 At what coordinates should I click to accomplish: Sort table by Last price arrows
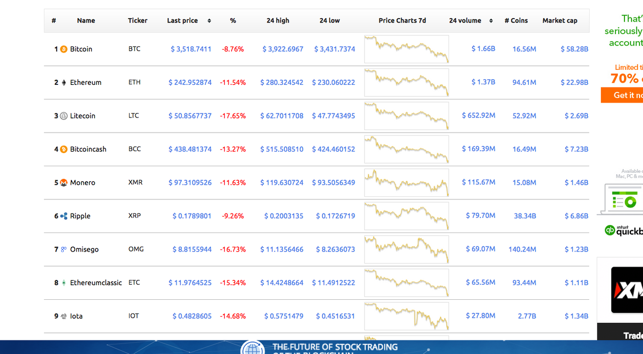pos(209,21)
